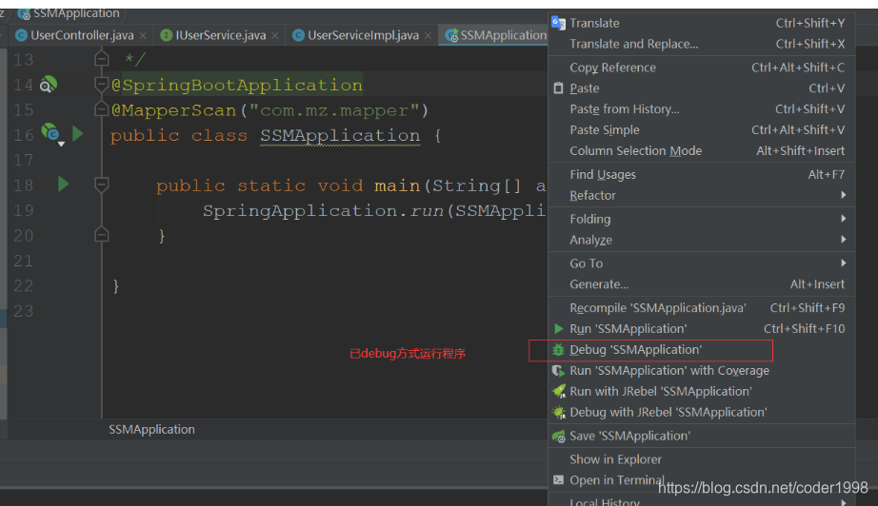Expand the Analyze submenu arrow
Screen dimensions: 878x506
844,240
